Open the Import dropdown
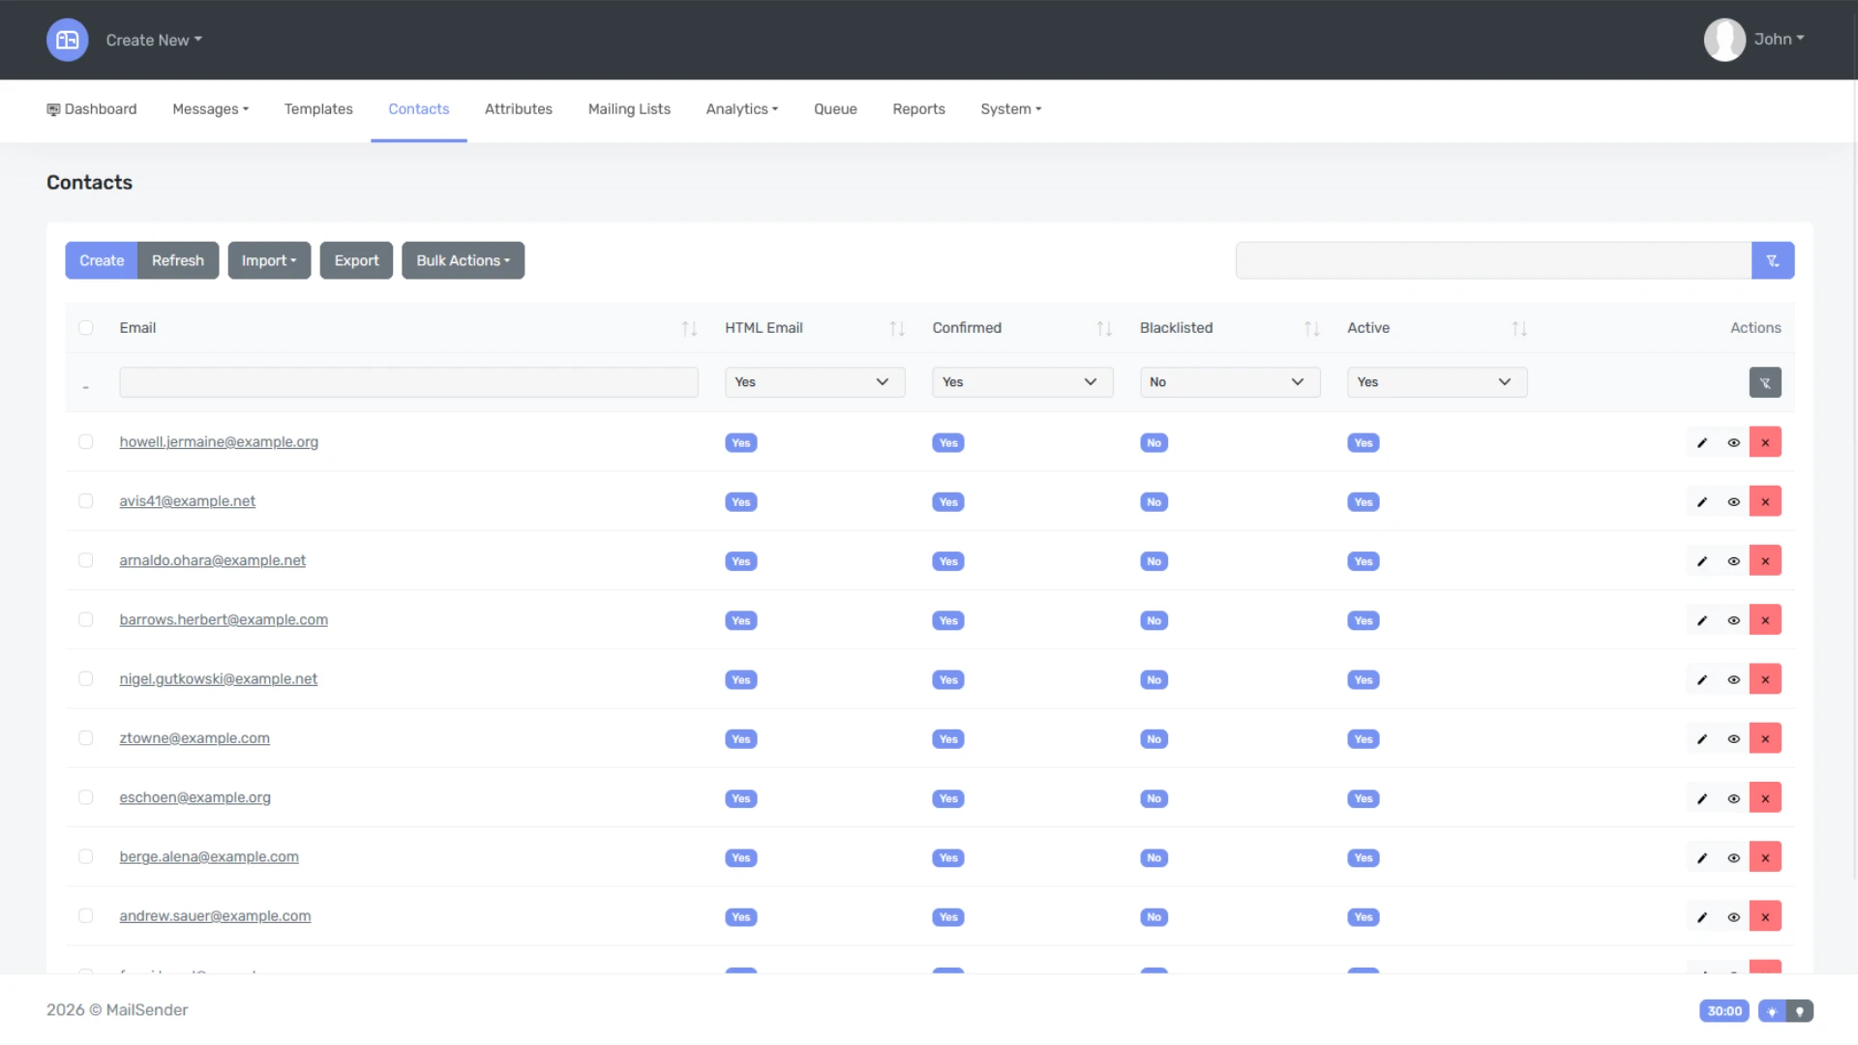The height and width of the screenshot is (1045, 1858). tap(269, 260)
